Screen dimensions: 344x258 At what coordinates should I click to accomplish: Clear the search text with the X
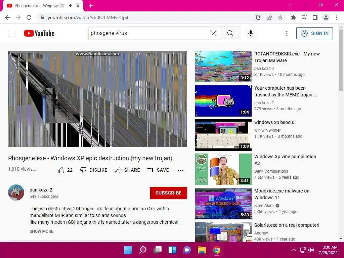click(x=213, y=33)
